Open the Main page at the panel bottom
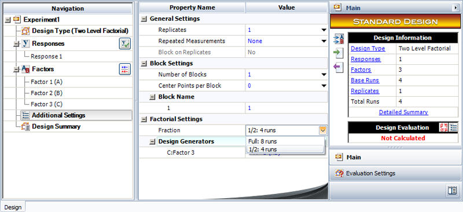Viewport: 463px width, 212px height. pos(396,158)
